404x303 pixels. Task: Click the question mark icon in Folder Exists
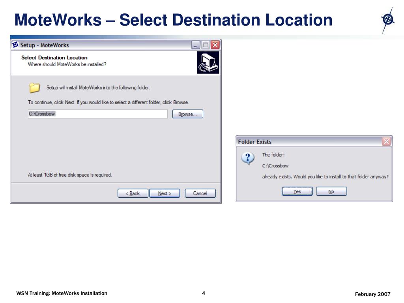point(248,158)
